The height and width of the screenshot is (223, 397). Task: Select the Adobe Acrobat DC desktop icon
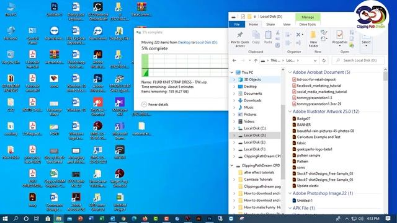[76, 202]
